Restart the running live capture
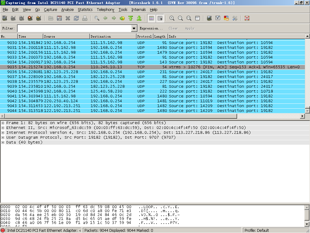Image resolution: width=310 pixels, height=233 pixels. [x=39, y=18]
